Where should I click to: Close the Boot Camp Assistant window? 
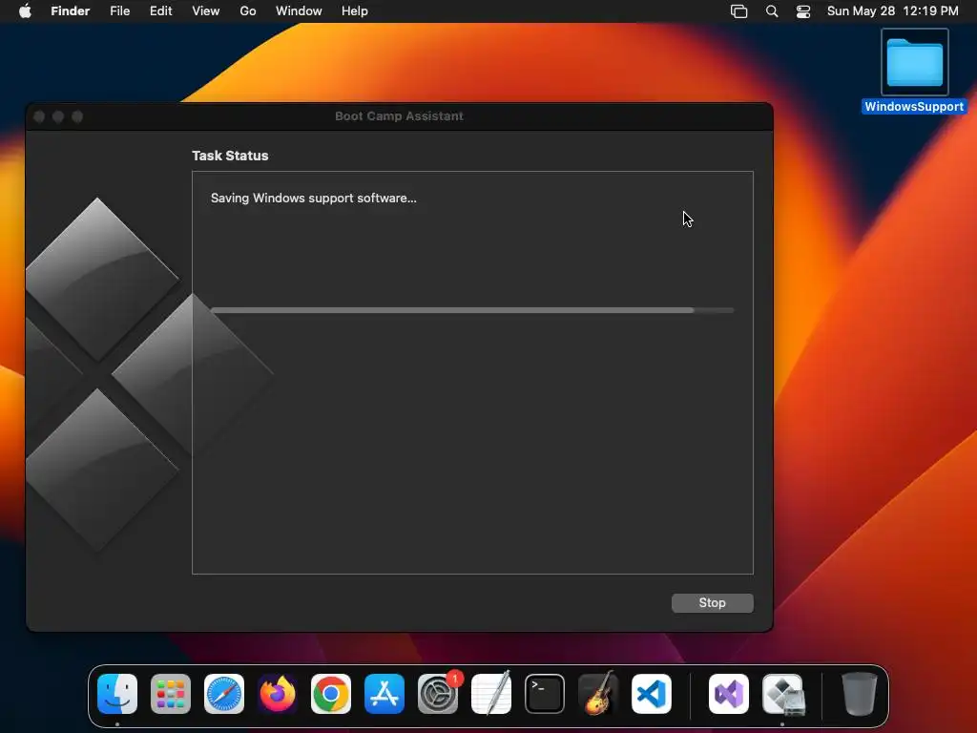[x=39, y=116]
